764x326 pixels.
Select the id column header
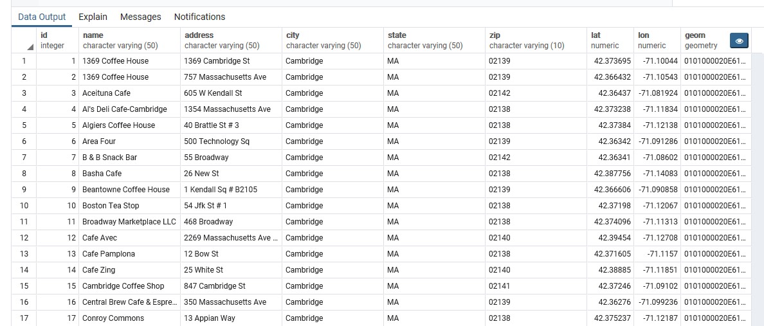[x=58, y=41]
